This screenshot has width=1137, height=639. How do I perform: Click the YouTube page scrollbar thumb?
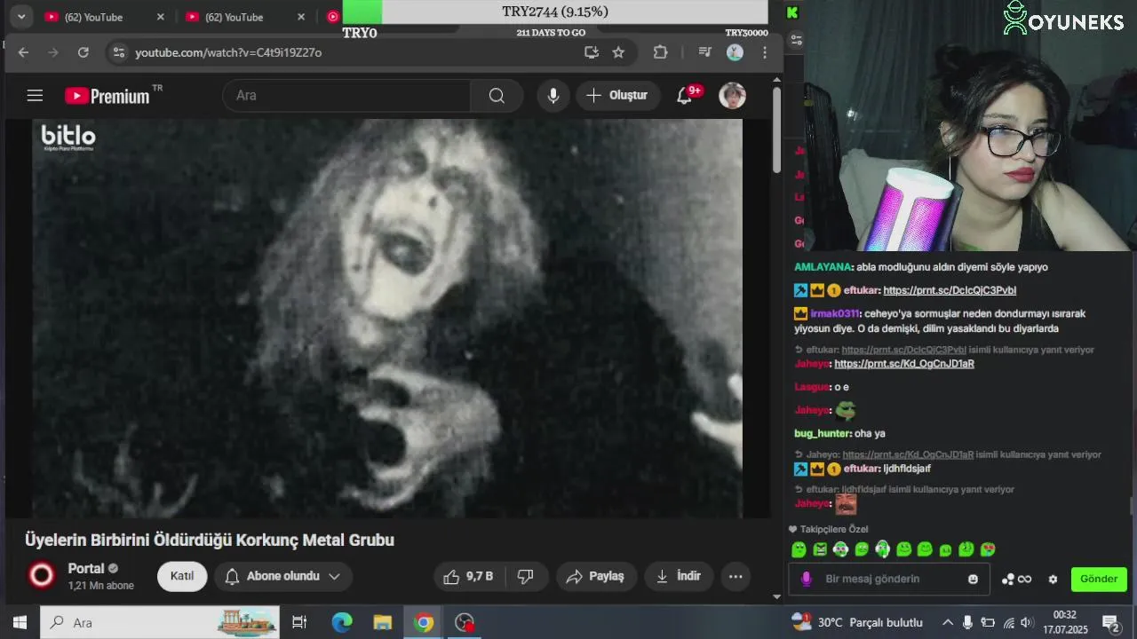tap(776, 129)
